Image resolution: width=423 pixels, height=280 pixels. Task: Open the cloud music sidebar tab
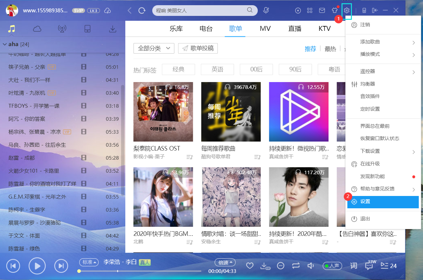tap(37, 29)
